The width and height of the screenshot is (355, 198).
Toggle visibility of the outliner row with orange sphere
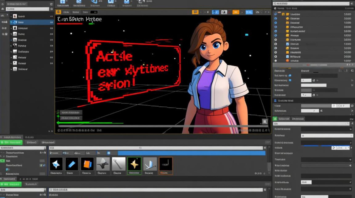coord(275,60)
